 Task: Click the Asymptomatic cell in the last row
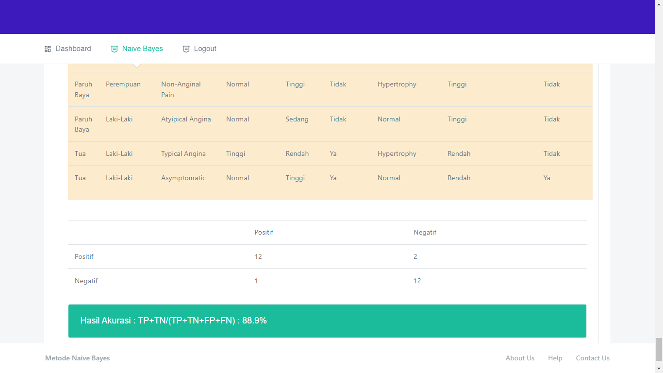coord(183,178)
